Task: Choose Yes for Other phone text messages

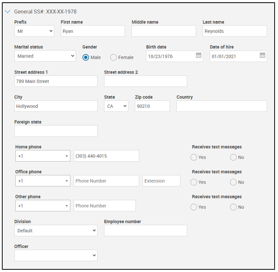Action: pyautogui.click(x=194, y=207)
